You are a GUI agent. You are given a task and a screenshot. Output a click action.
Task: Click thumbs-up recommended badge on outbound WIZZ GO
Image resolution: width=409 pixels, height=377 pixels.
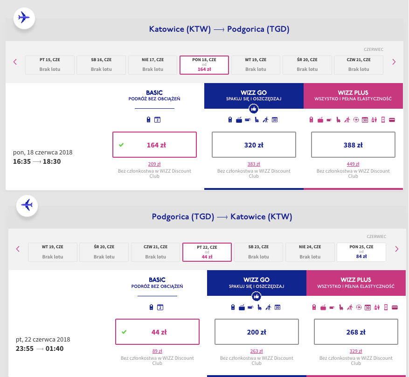pyautogui.click(x=254, y=109)
